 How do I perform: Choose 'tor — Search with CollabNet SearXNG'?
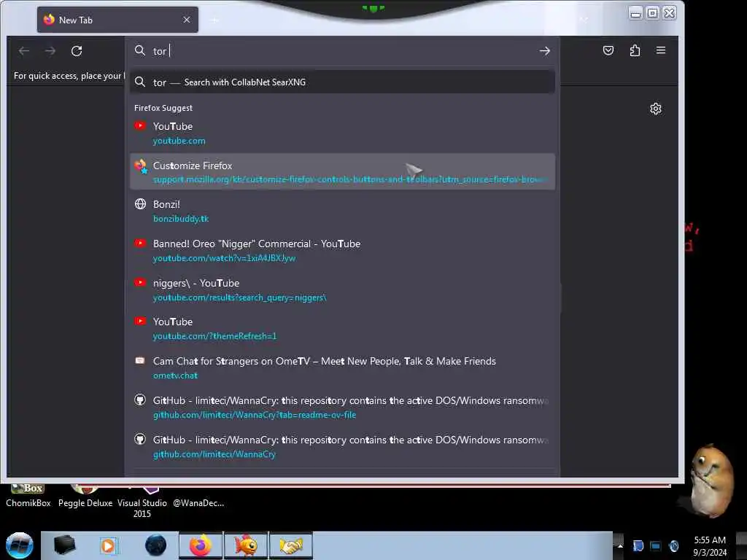pos(342,82)
